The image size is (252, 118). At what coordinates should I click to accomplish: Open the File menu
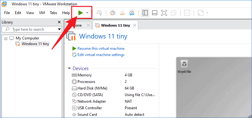pos(7,13)
